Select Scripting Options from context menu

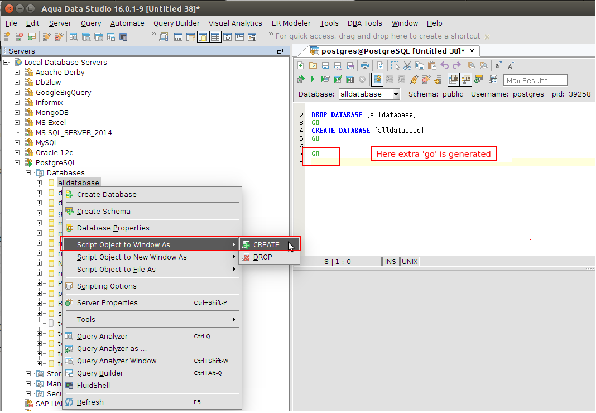point(152,286)
